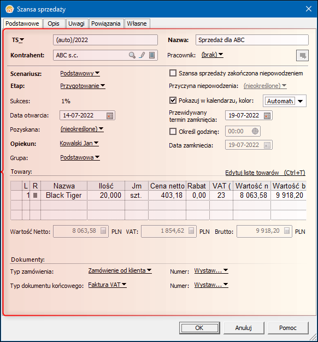The image size is (318, 342).
Task: Confirm with the OK button
Action: pos(199,328)
